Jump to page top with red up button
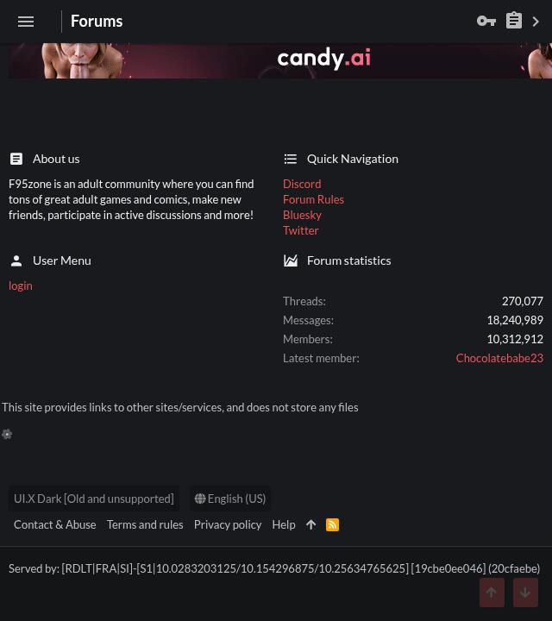The height and width of the screenshot is (621, 552). (492, 593)
